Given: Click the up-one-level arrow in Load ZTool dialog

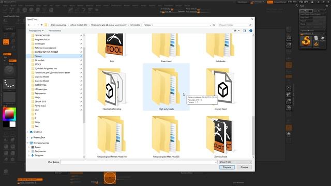Looking at the screenshot, I should pyautogui.click(x=41, y=25).
